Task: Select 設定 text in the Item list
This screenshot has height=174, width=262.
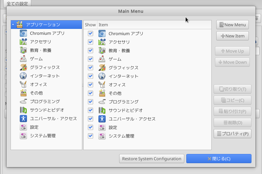Action: pos(113,127)
